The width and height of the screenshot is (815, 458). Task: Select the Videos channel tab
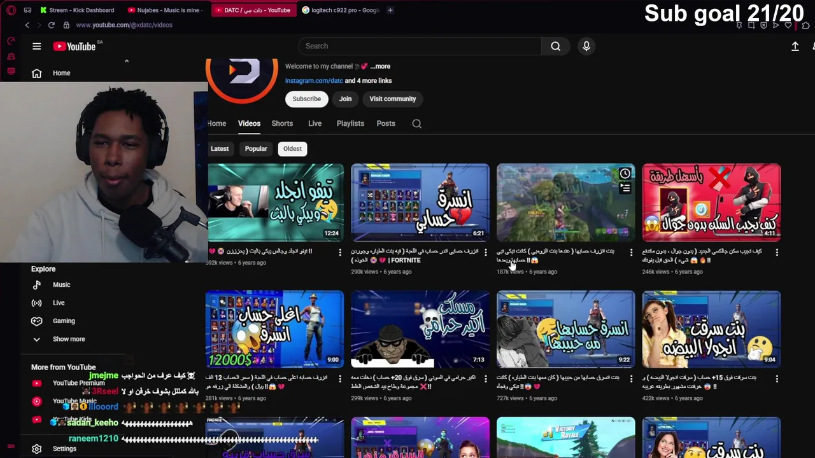pyautogui.click(x=249, y=123)
